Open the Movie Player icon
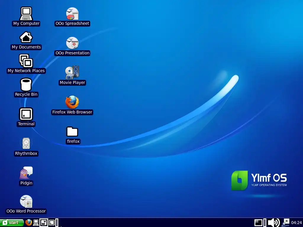Image resolution: width=303 pixels, height=227 pixels. click(x=72, y=72)
